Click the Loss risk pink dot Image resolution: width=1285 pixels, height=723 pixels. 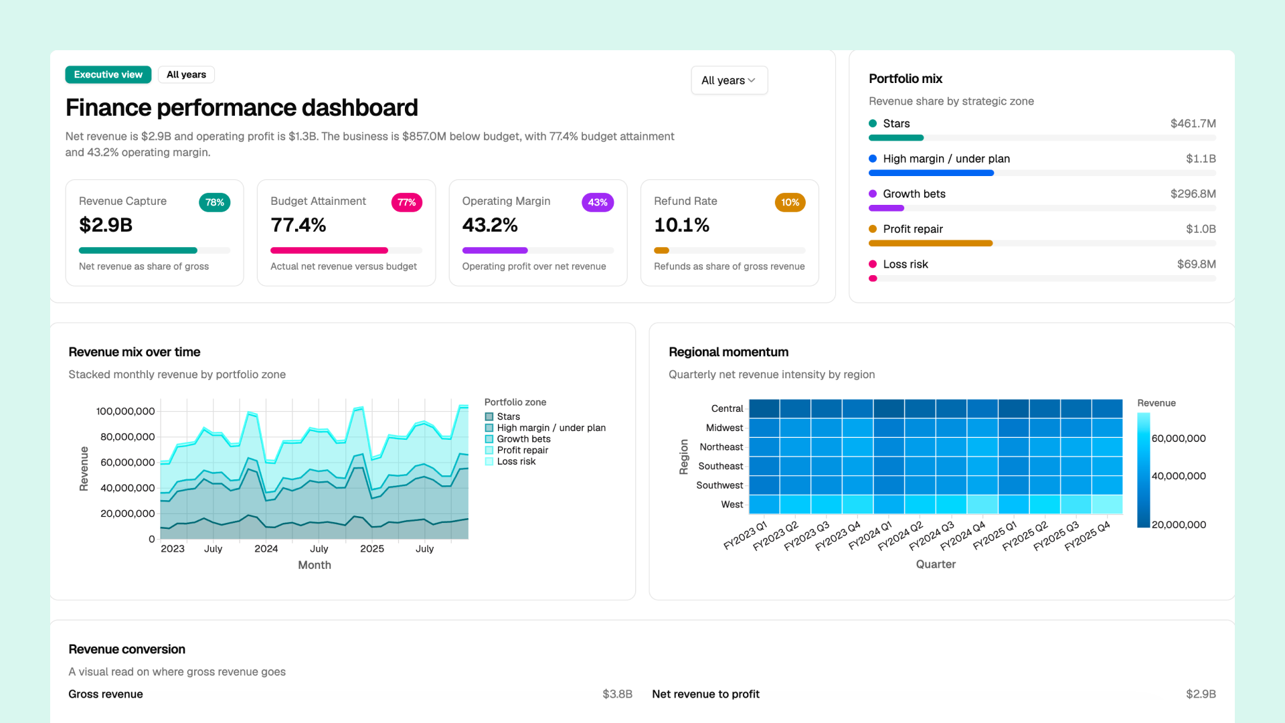[x=873, y=264]
